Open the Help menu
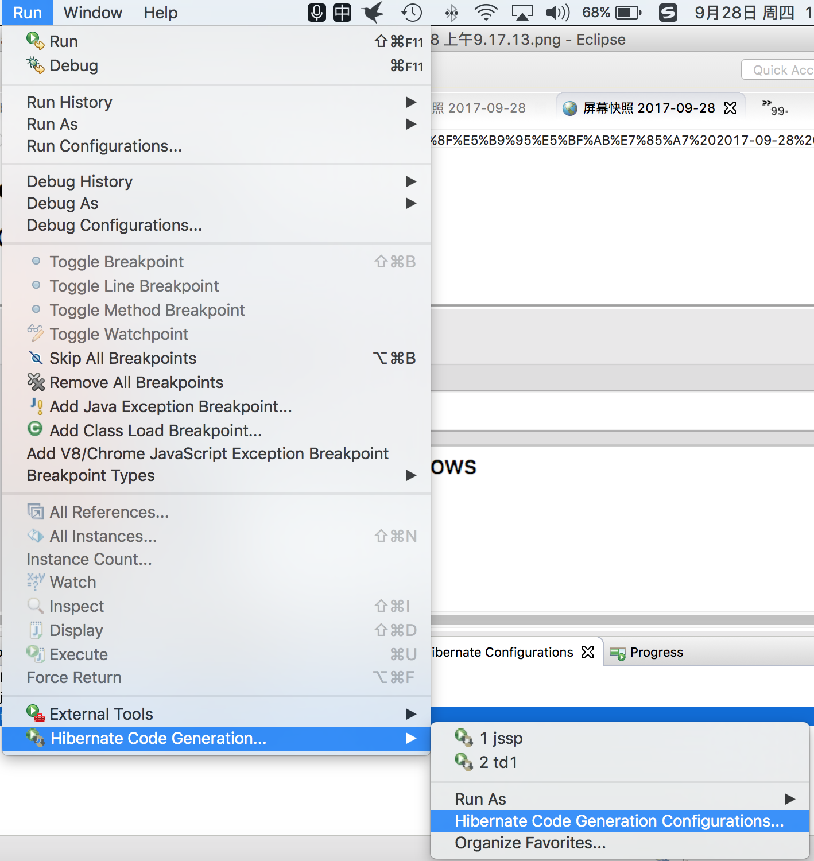Screen dimensions: 814x861 161,13
